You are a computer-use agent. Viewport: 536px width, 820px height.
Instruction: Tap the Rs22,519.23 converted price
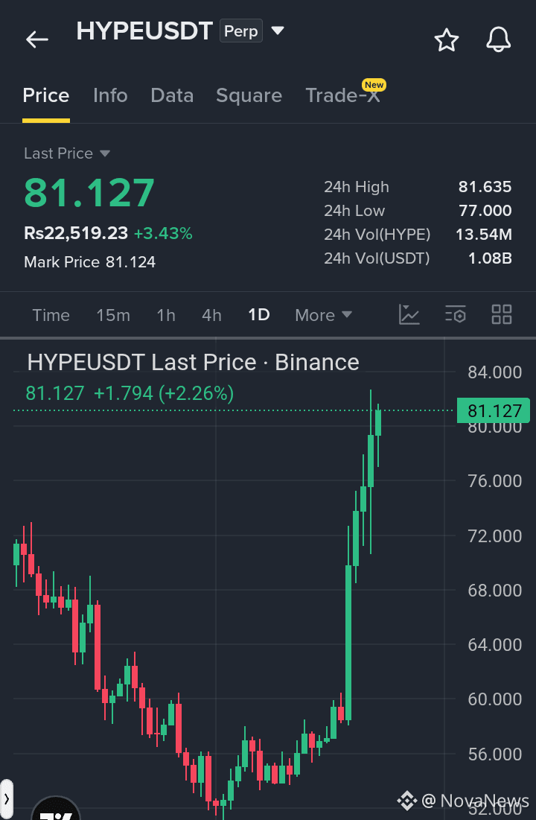[76, 233]
